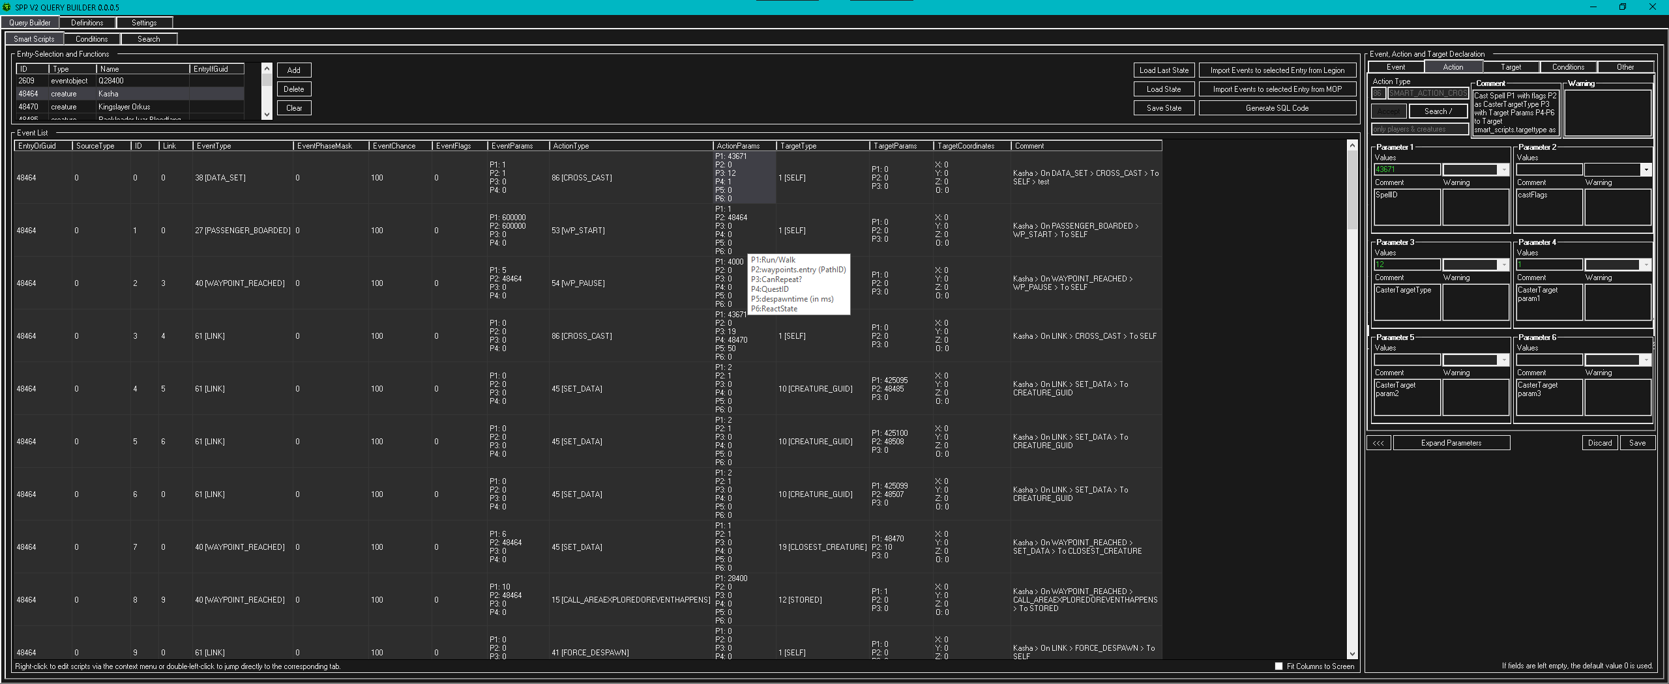Open Parameter 1 values dropdown arrow
The height and width of the screenshot is (684, 1669).
1503,170
